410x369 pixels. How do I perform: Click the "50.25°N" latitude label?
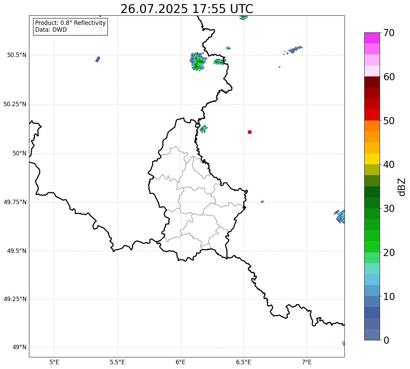15,104
